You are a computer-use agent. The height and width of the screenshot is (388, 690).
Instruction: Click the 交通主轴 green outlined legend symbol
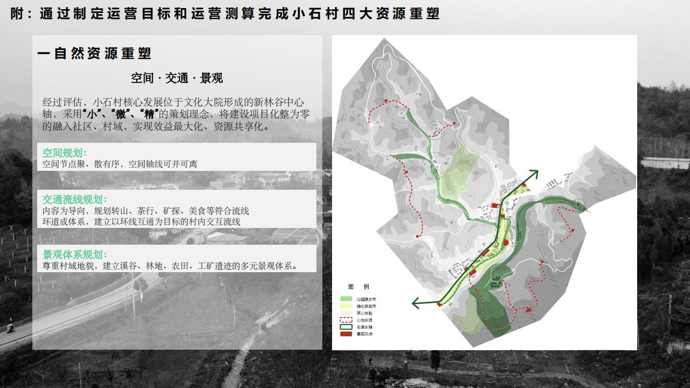[346, 327]
